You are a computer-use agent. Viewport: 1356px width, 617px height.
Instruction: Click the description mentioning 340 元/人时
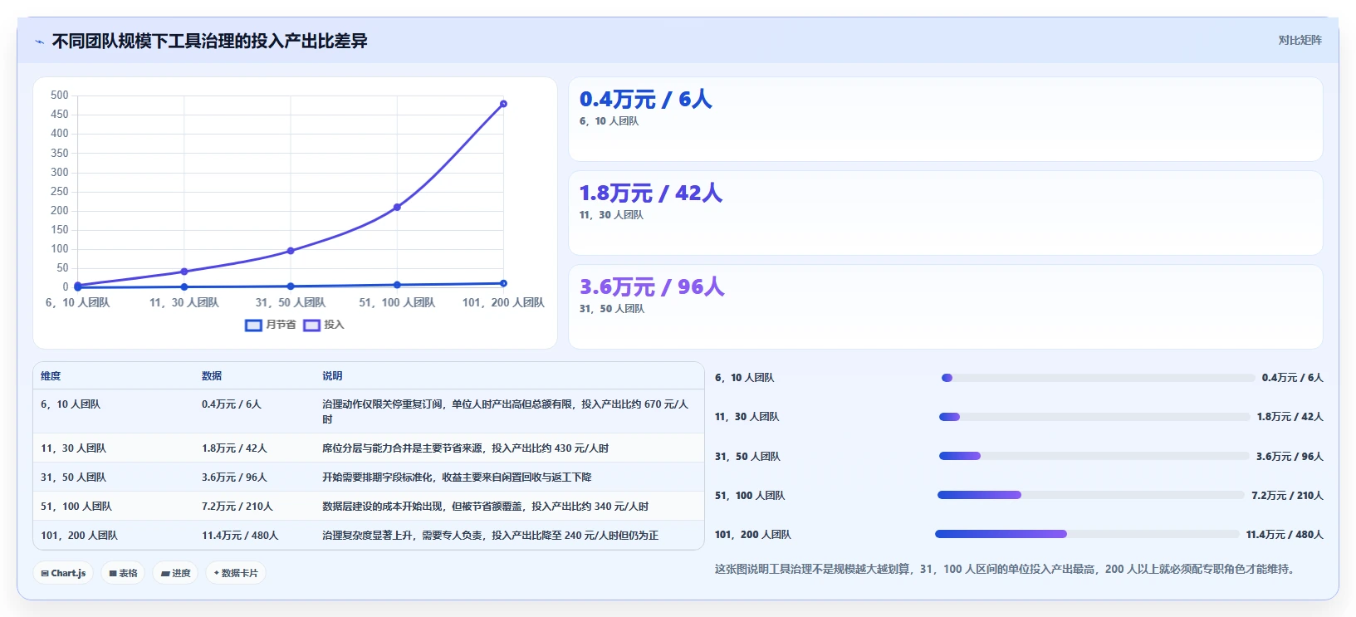point(485,507)
